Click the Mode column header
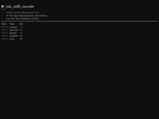This screenshot has height=119, width=159. (x=4, y=24)
